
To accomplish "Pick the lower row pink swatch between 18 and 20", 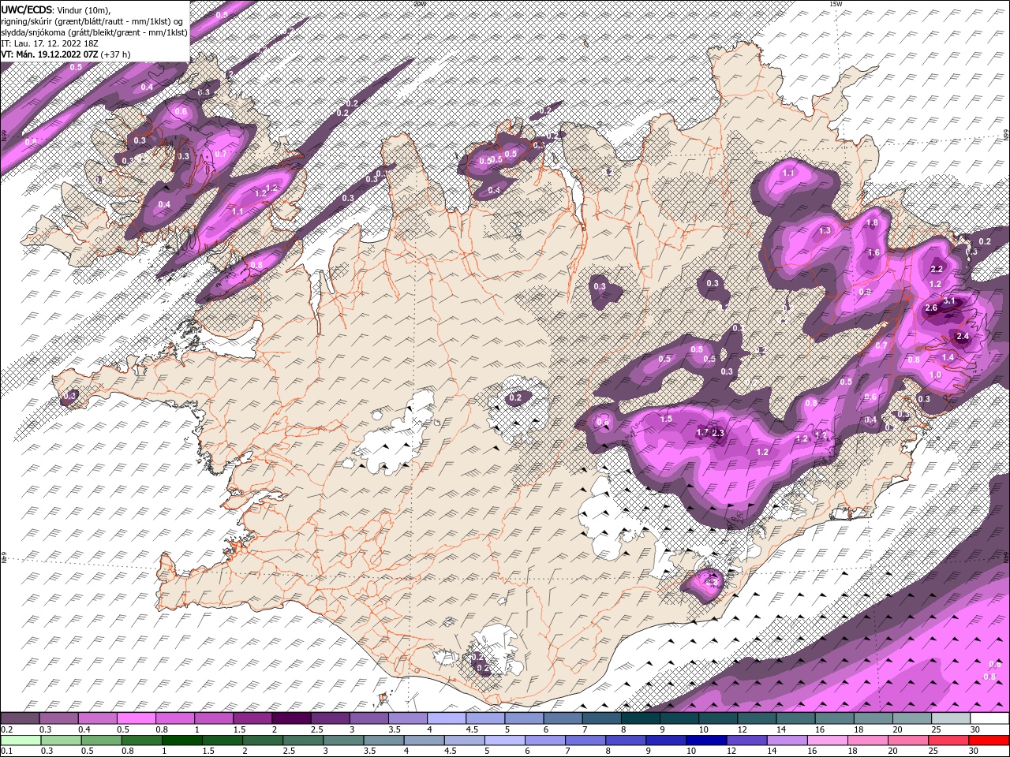I will 868,740.
